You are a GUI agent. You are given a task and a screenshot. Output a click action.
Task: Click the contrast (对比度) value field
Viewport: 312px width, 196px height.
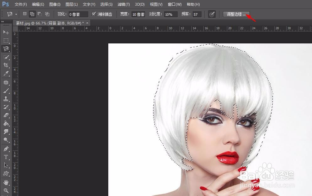pyautogui.click(x=171, y=14)
